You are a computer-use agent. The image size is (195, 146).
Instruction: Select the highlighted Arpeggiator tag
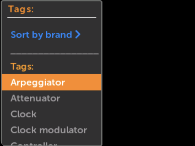coord(38,82)
